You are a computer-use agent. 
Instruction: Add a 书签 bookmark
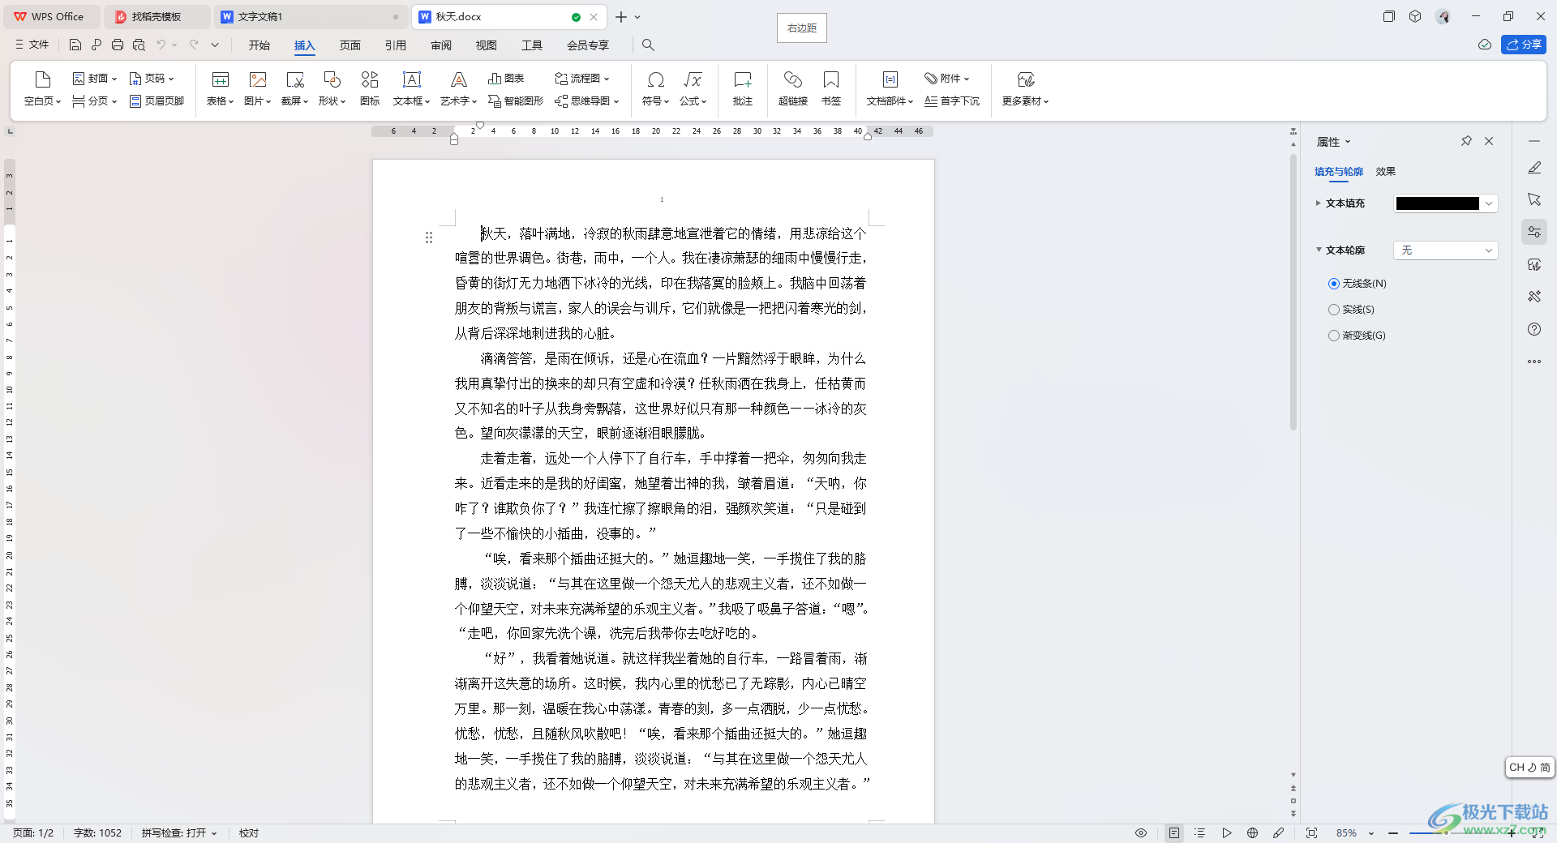point(831,88)
